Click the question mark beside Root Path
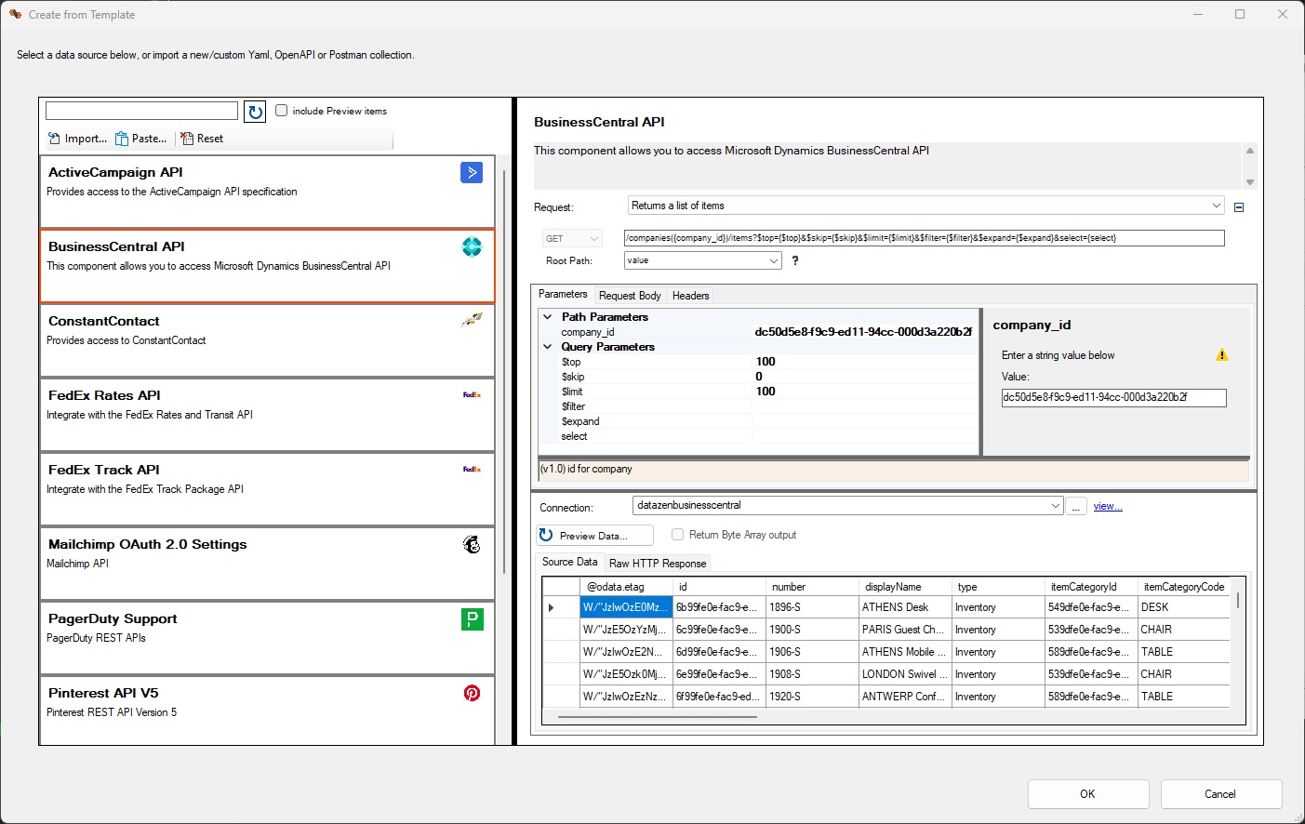 click(794, 260)
